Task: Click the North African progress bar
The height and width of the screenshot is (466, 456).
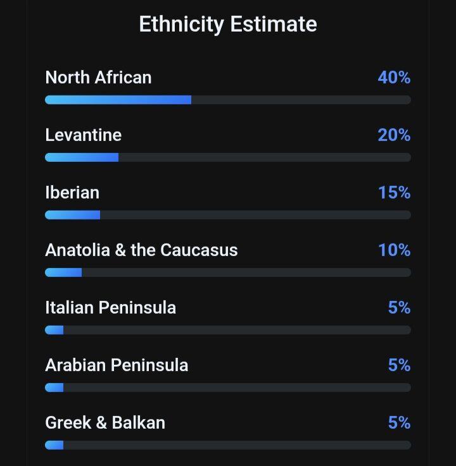Action: click(x=228, y=100)
